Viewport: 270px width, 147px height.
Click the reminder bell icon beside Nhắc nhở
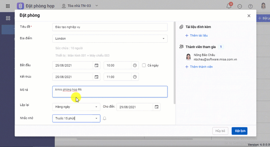click(105, 119)
